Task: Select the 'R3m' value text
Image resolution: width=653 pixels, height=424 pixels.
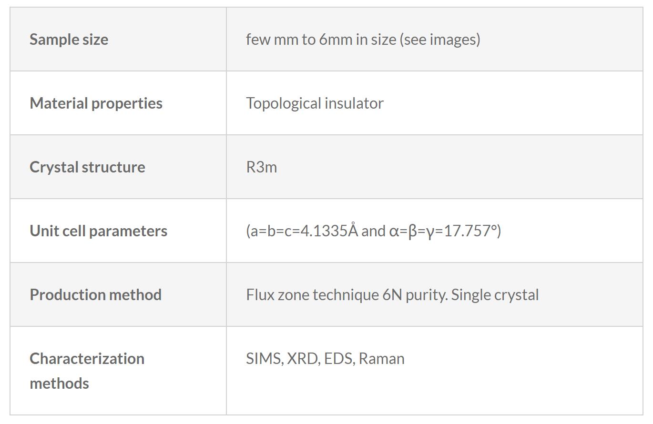Action: 261,167
